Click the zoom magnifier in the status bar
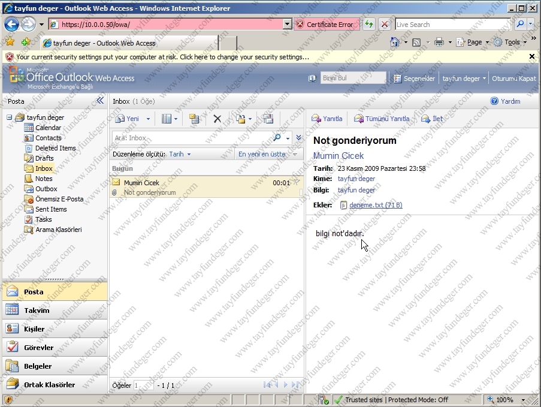Image resolution: width=541 pixels, height=407 pixels. [490, 399]
